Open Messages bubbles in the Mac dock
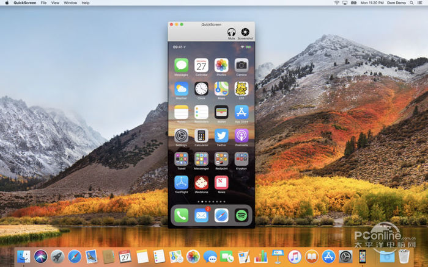This screenshot has height=267, width=428. coord(210,257)
